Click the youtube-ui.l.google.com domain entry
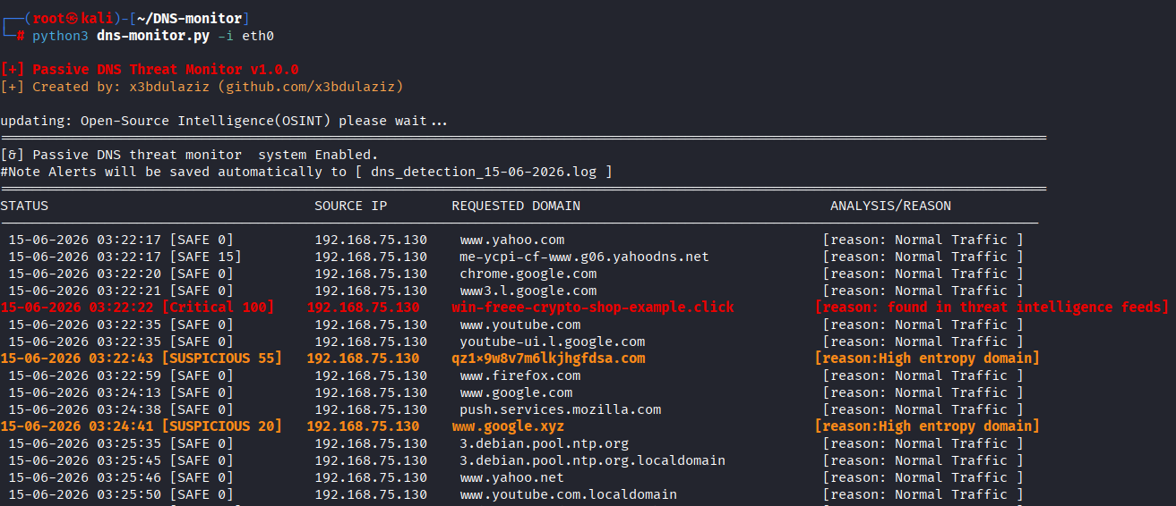The width and height of the screenshot is (1176, 506). point(553,342)
